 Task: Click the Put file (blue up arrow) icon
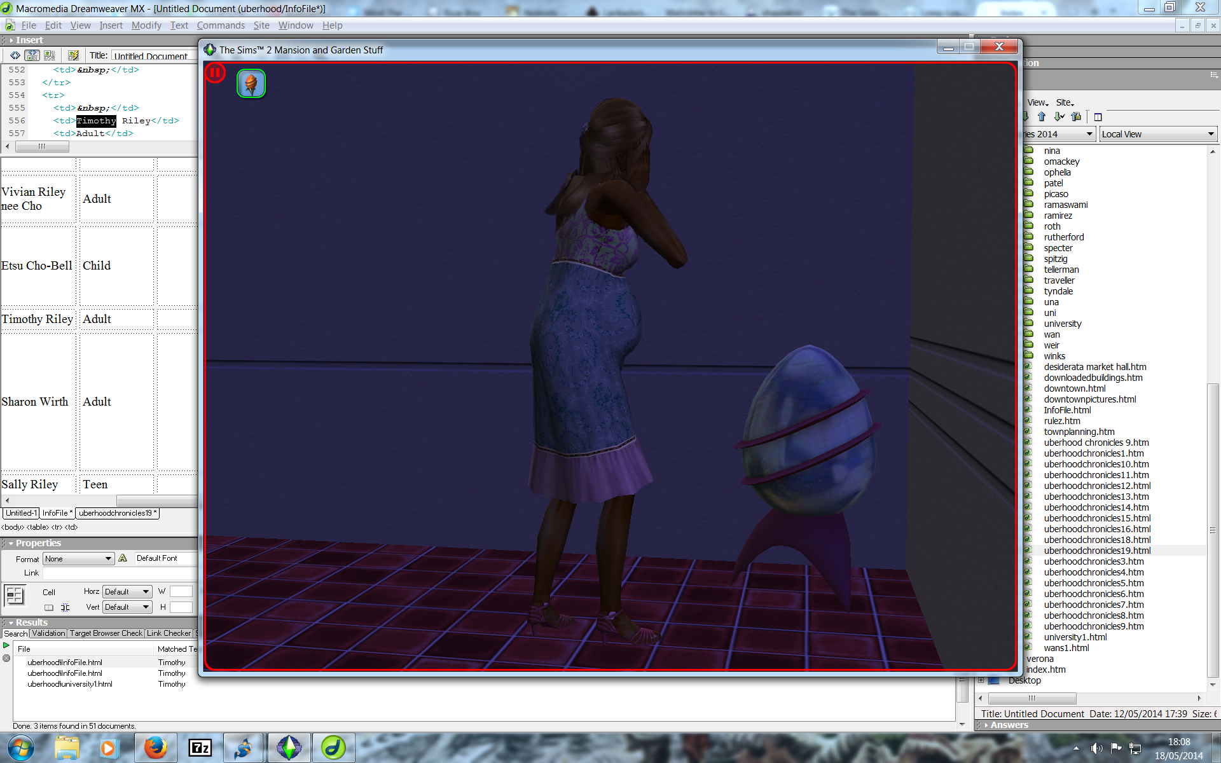[x=1042, y=117]
